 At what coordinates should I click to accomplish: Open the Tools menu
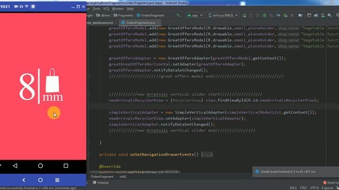[96, 8]
